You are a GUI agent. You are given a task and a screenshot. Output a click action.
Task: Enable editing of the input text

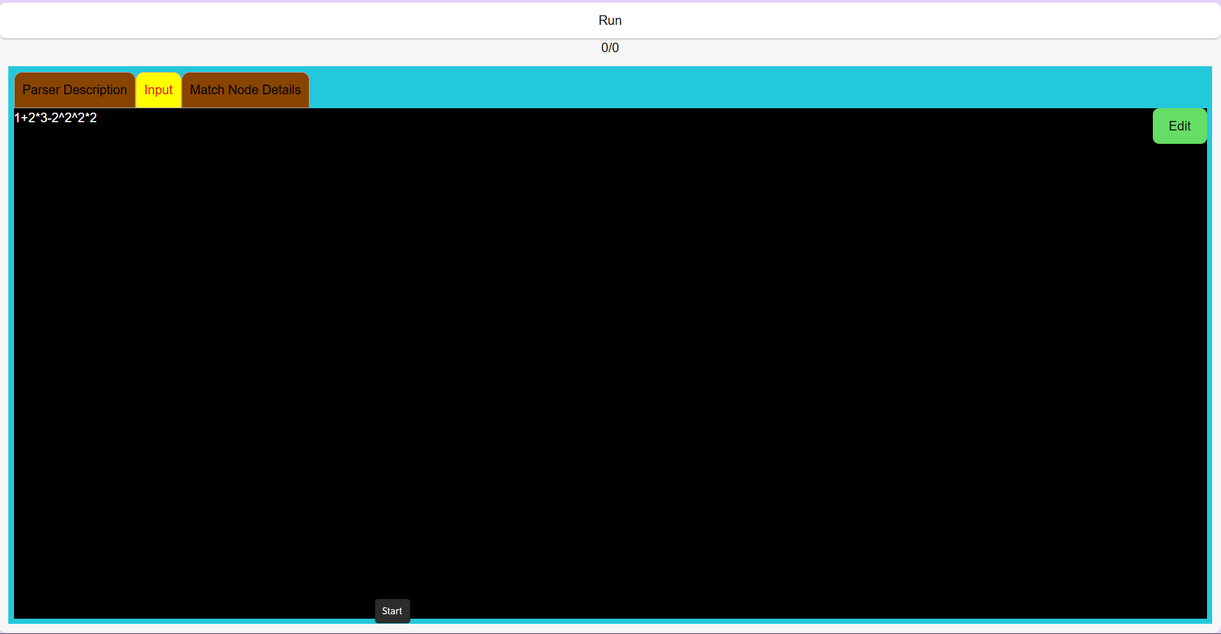coord(1179,125)
